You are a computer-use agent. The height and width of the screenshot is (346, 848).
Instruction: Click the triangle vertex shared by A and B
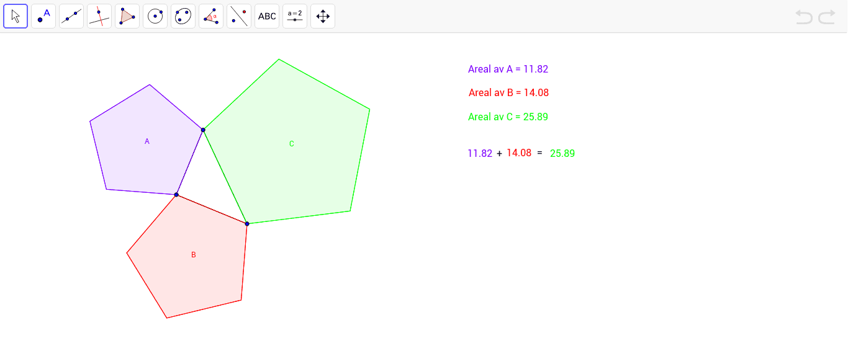tap(176, 195)
